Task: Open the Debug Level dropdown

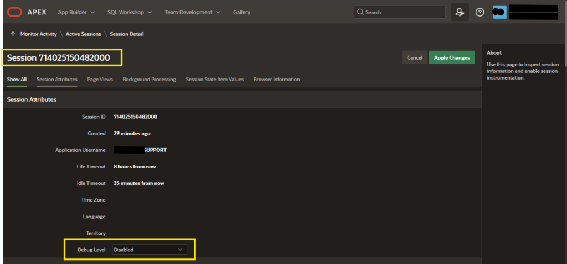Action: pos(150,250)
